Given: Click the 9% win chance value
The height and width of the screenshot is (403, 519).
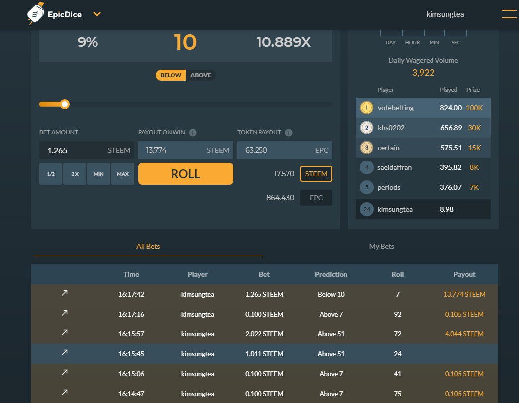Looking at the screenshot, I should coord(87,42).
